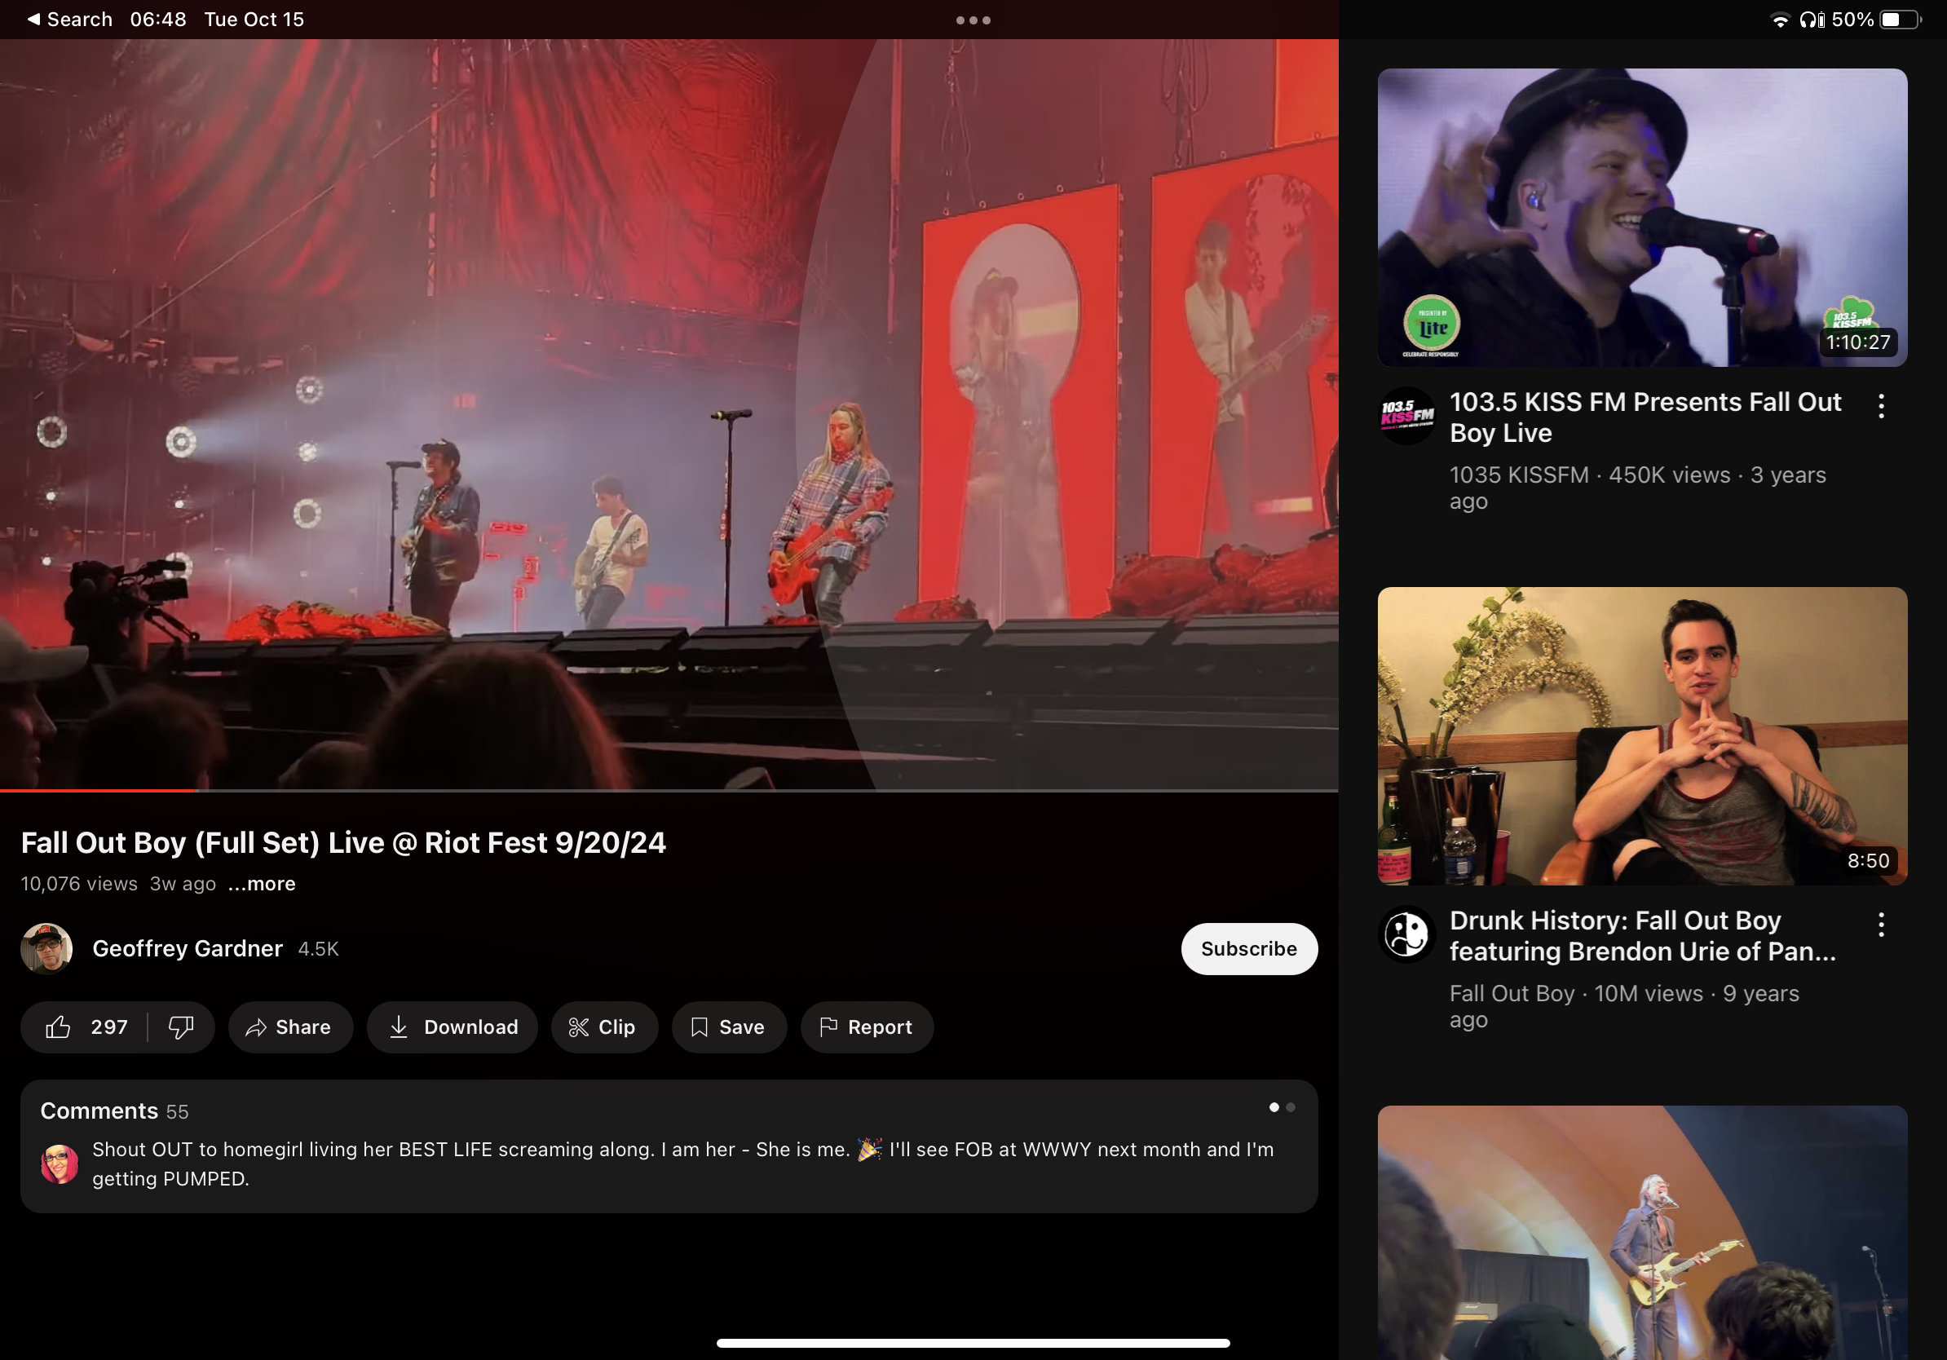Play 103.5 KISS FM Fall Out Boy Live thumbnail

pyautogui.click(x=1642, y=218)
